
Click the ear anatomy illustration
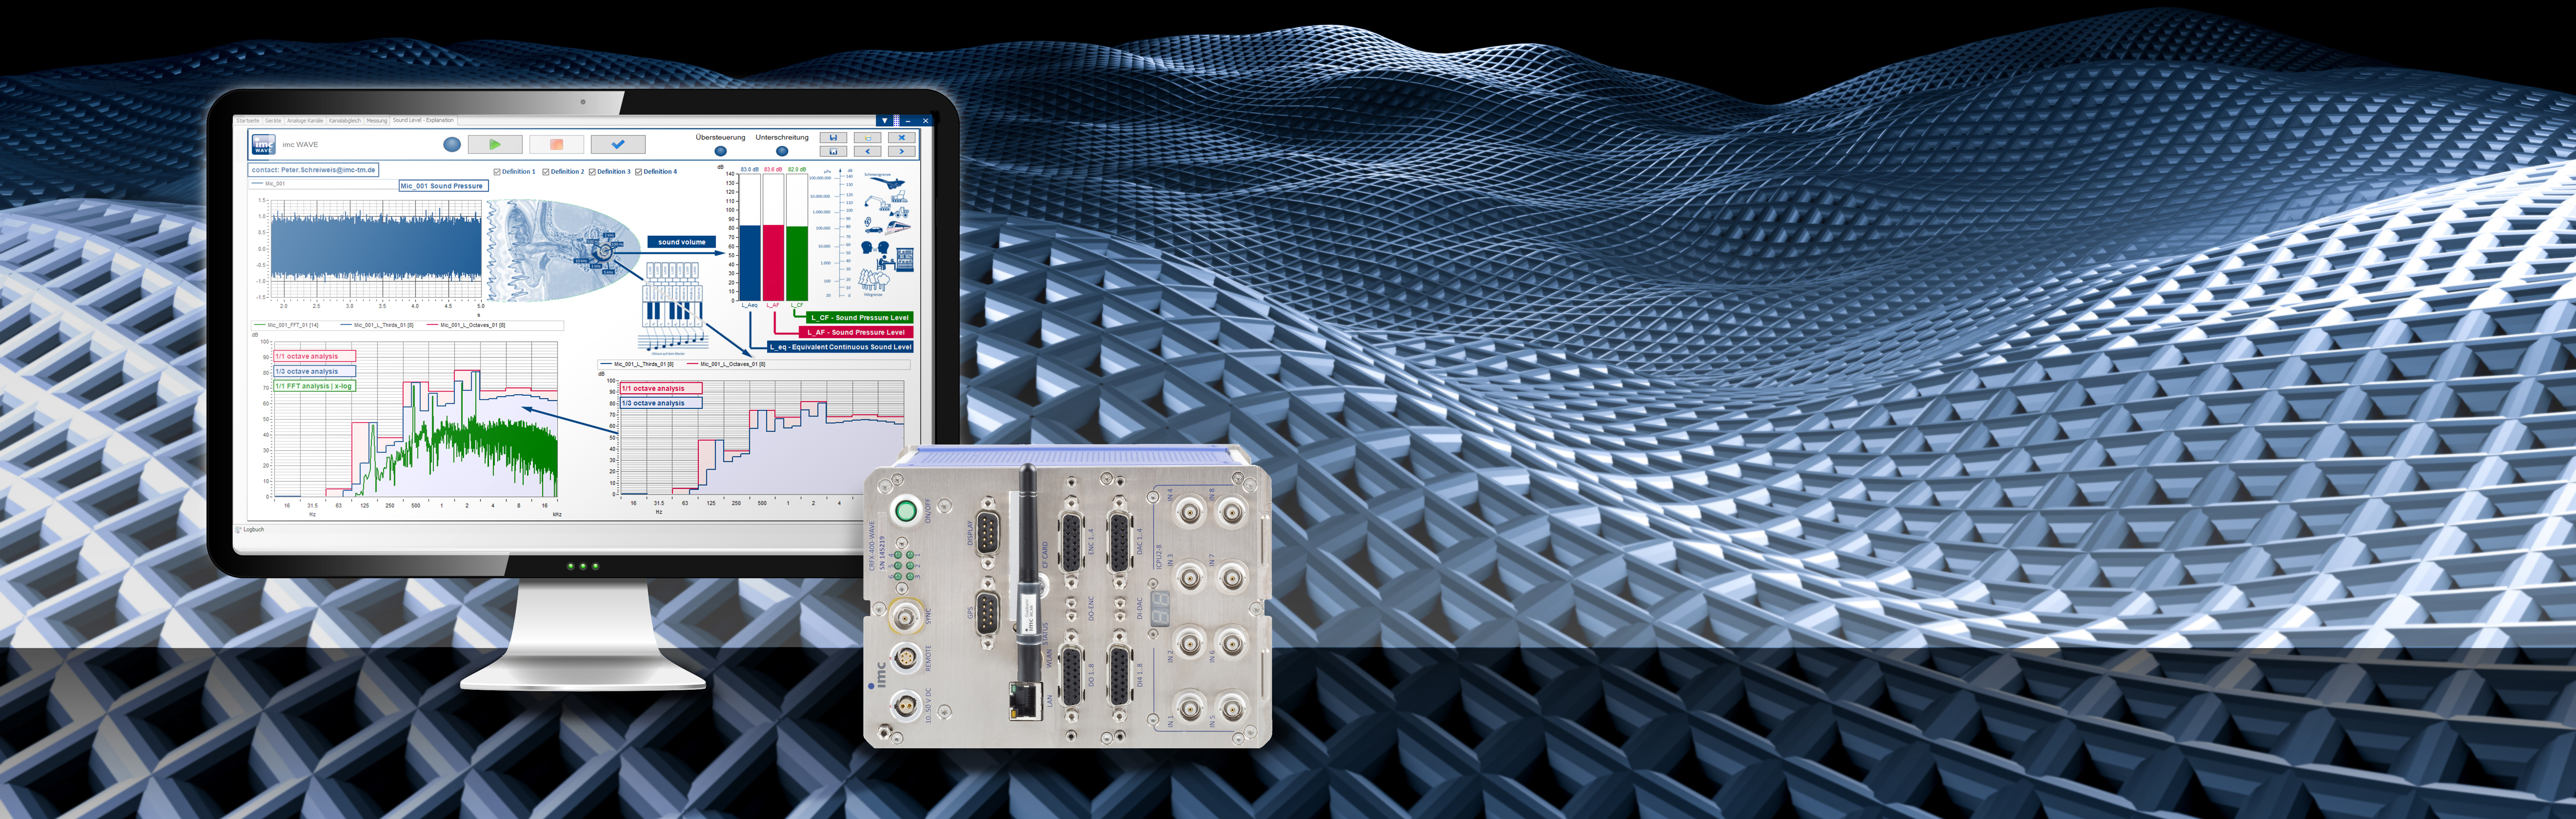point(563,250)
